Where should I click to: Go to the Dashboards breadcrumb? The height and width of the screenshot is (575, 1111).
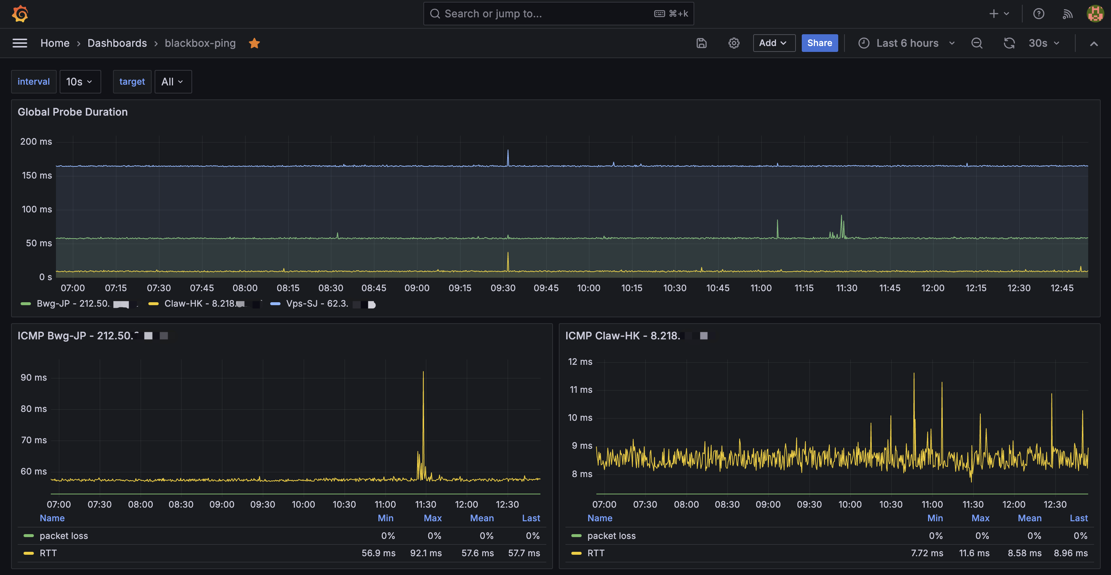pos(117,43)
